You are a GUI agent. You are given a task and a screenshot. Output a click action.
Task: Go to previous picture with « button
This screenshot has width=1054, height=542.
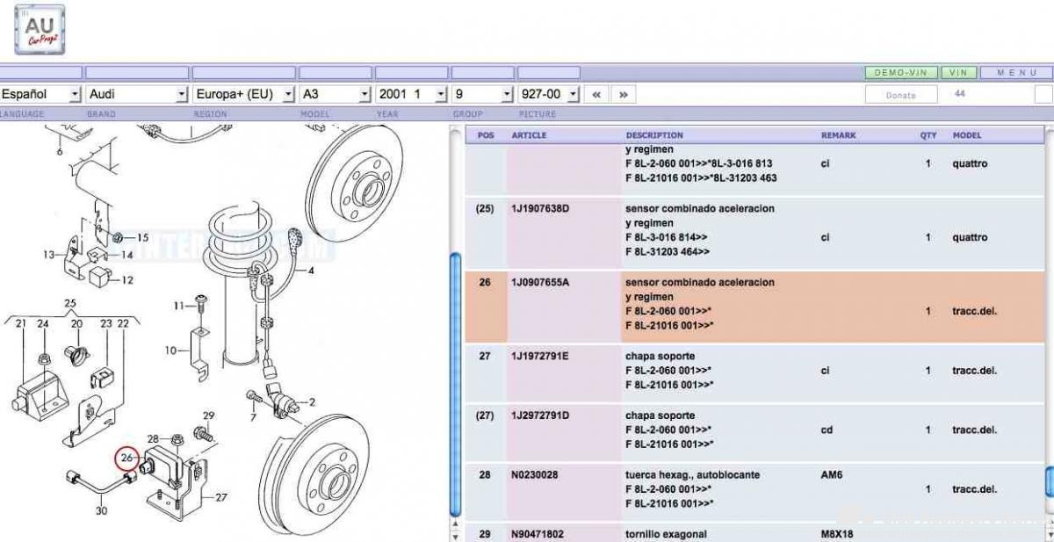[596, 94]
